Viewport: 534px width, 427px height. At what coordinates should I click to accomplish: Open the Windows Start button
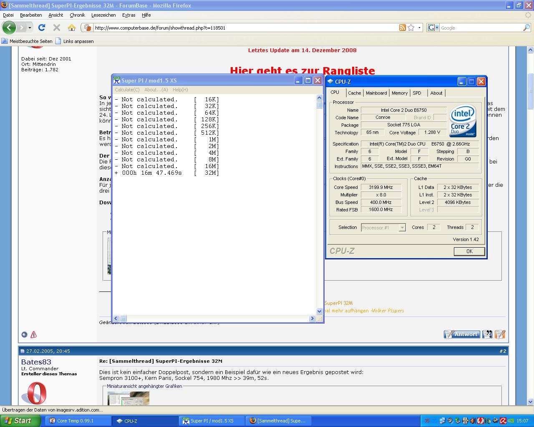[x=20, y=421]
